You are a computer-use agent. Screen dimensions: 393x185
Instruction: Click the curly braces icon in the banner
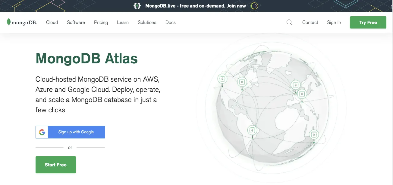(137, 6)
